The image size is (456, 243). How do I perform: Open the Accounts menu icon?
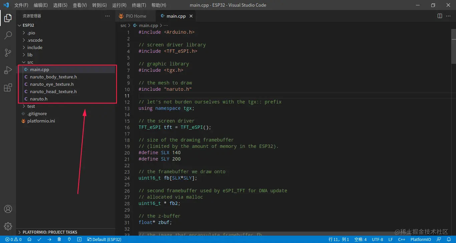pos(8,209)
